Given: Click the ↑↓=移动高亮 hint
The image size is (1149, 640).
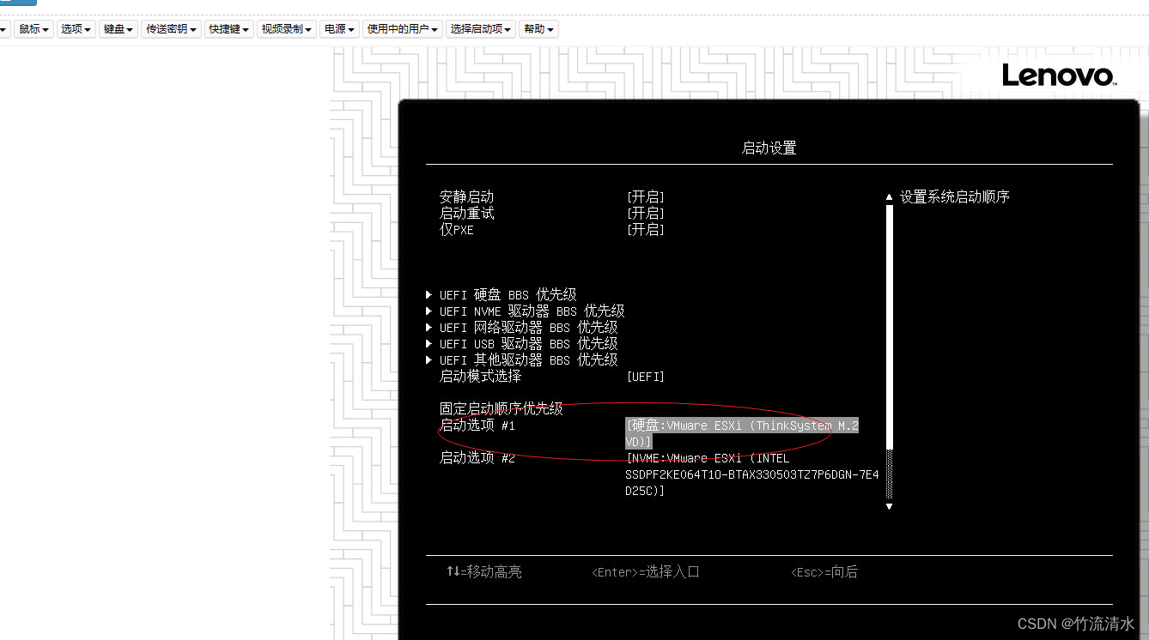Looking at the screenshot, I should [x=483, y=571].
